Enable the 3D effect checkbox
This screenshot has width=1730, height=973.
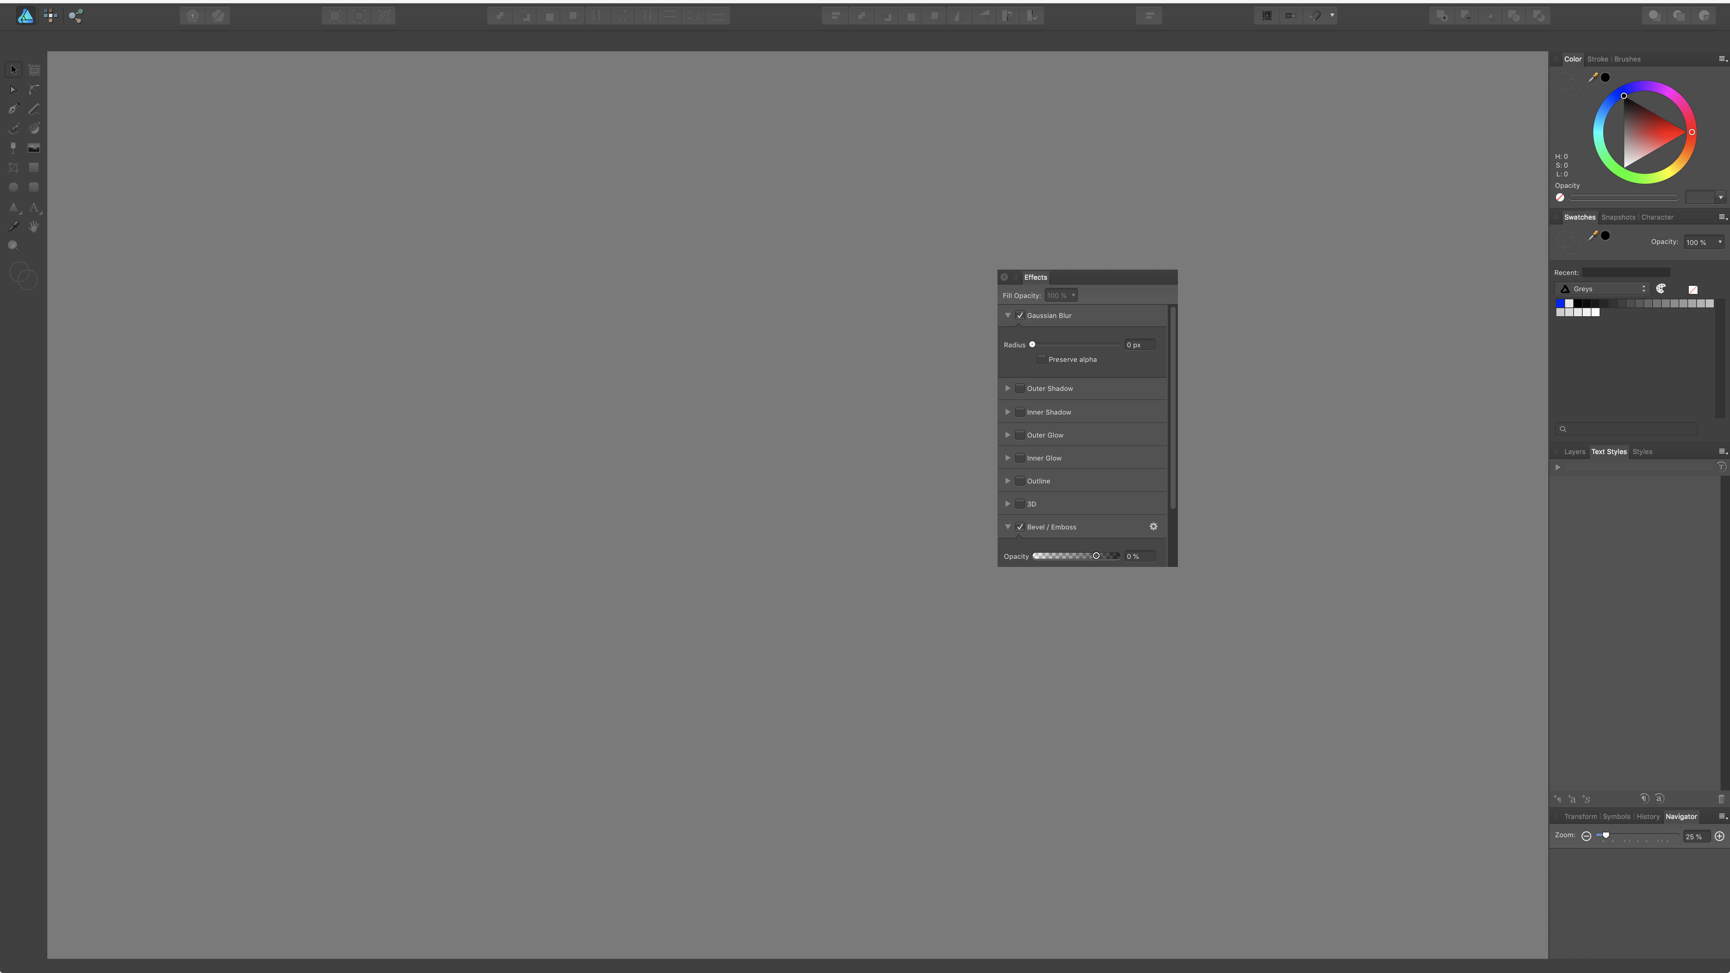tap(1020, 504)
